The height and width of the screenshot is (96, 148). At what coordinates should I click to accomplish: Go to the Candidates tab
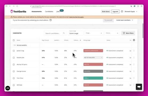coord(49,11)
